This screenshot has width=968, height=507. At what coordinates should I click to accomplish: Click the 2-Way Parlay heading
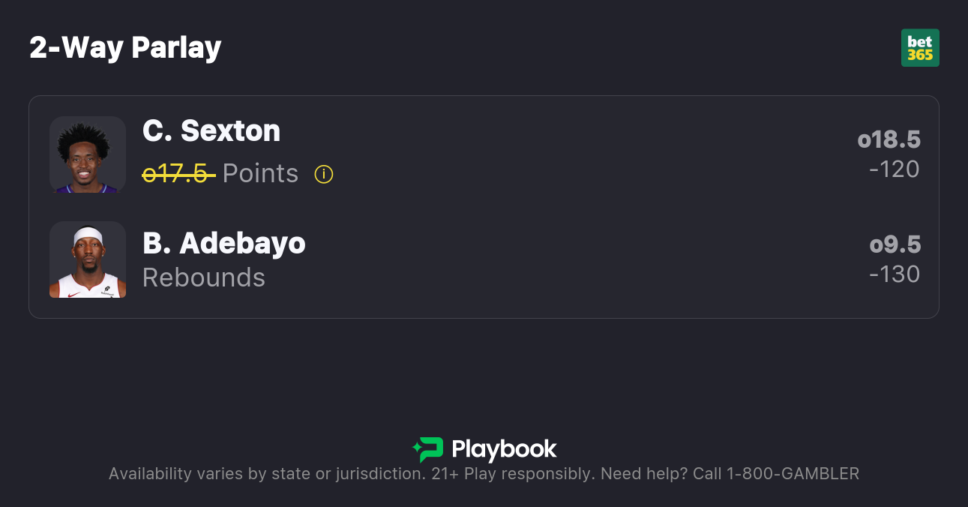point(125,48)
